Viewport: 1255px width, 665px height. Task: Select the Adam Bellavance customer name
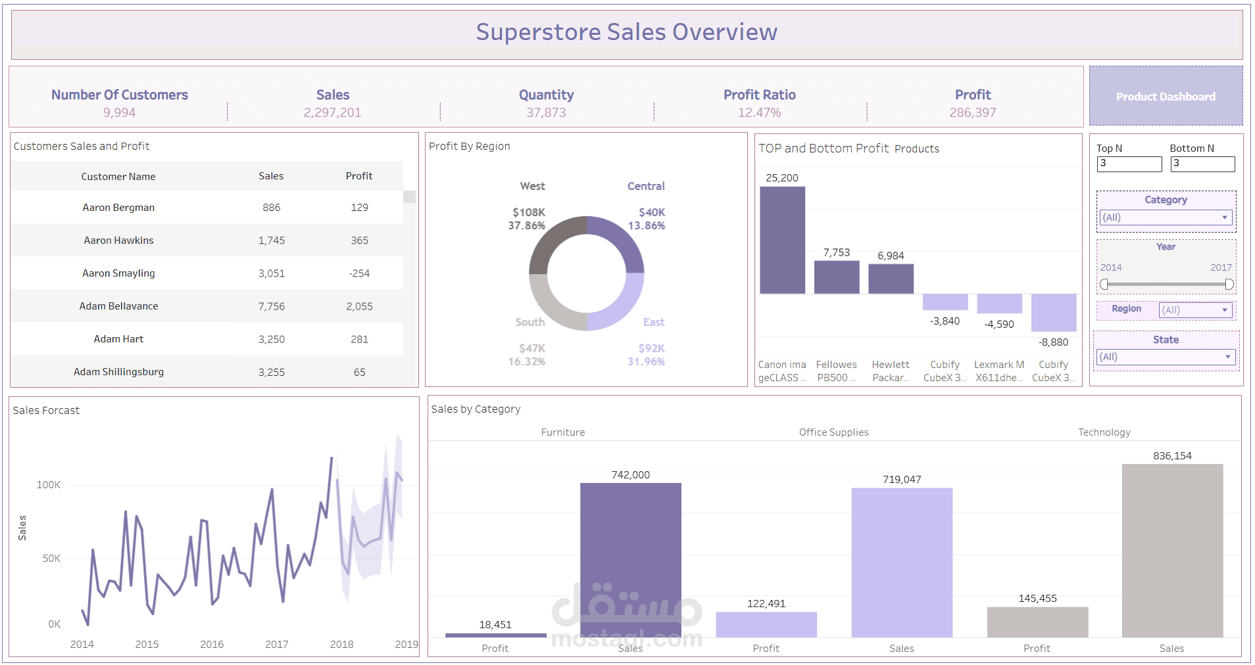[118, 306]
